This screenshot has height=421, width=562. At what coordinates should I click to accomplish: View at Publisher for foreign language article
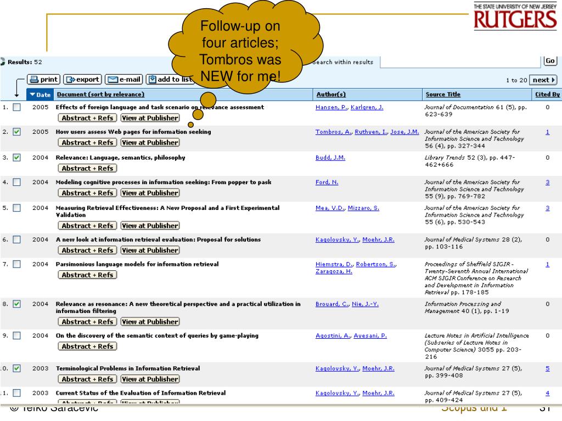click(150, 118)
